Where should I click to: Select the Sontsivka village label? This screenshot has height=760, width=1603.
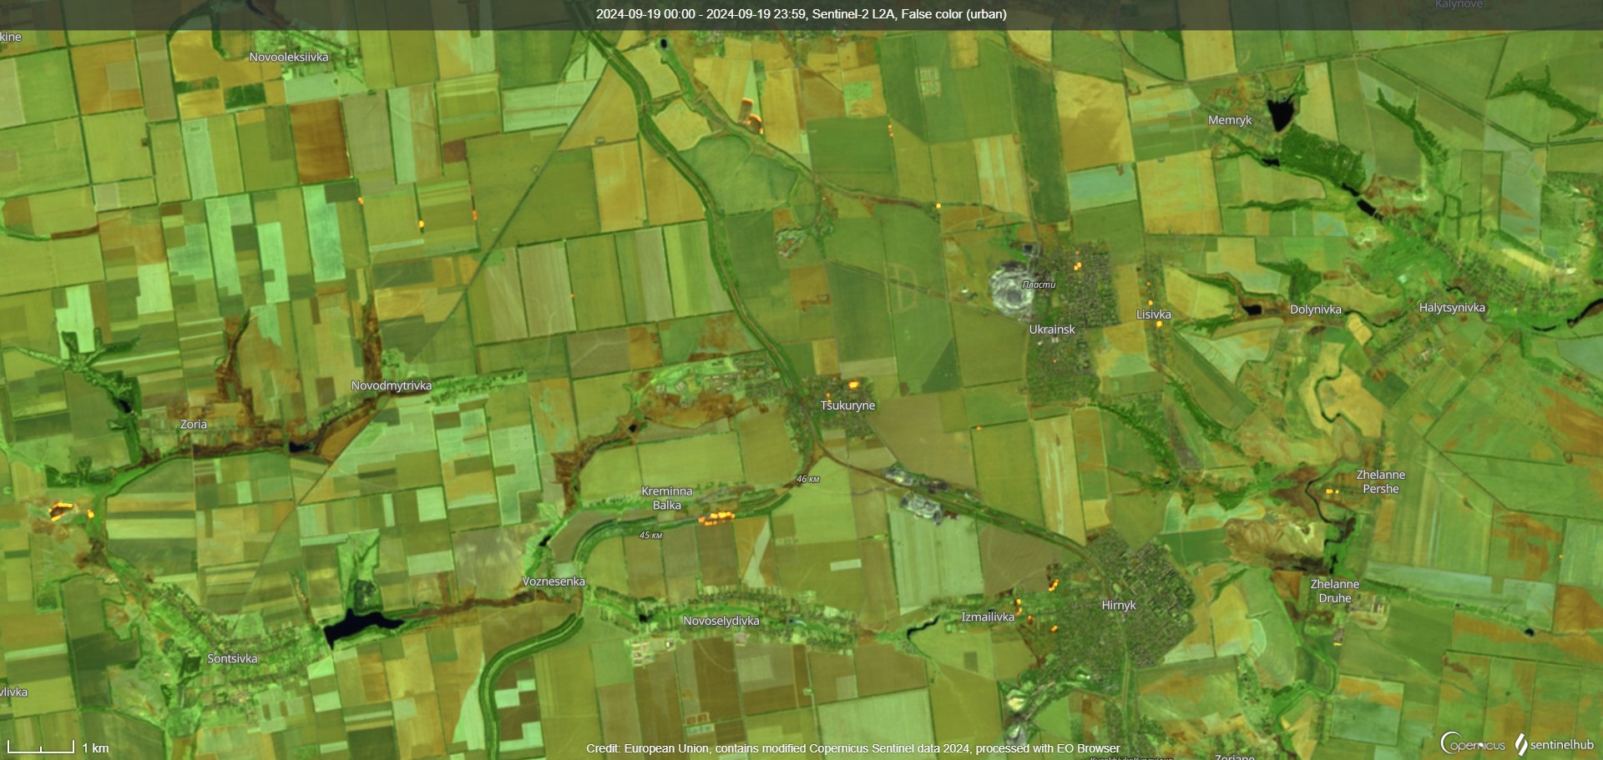pyautogui.click(x=232, y=658)
